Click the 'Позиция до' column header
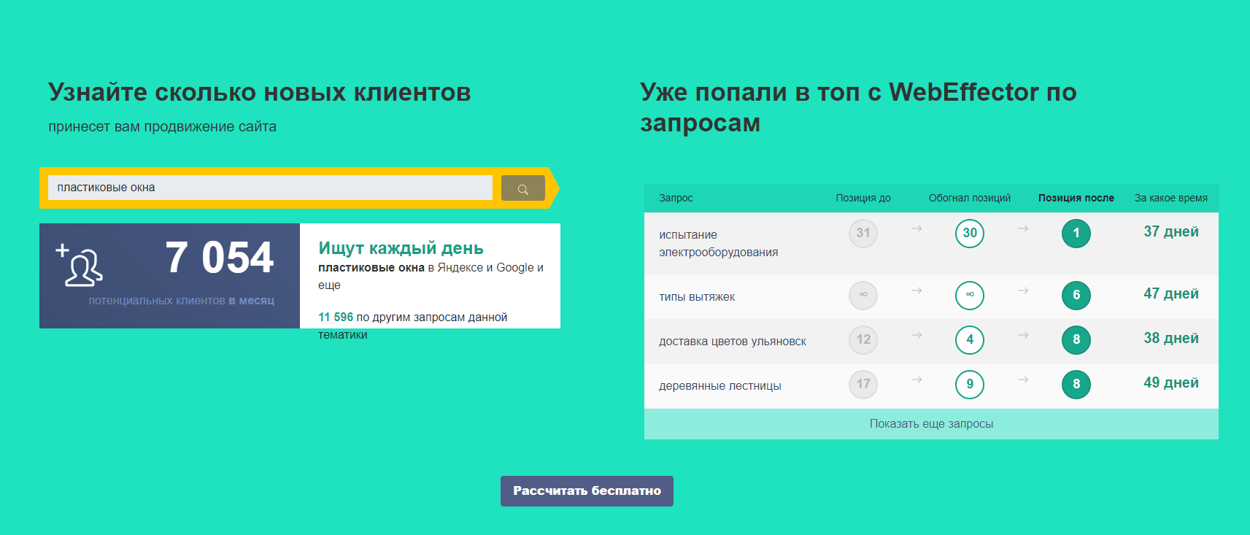Screen dimensions: 1250x535 [x=863, y=198]
